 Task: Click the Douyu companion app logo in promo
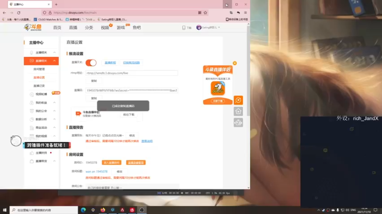click(x=218, y=88)
